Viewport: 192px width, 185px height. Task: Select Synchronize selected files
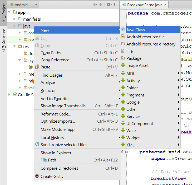(x=77, y=145)
